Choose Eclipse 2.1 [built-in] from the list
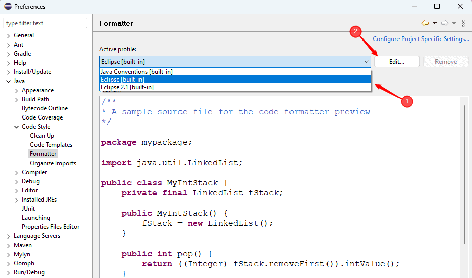 coord(127,87)
